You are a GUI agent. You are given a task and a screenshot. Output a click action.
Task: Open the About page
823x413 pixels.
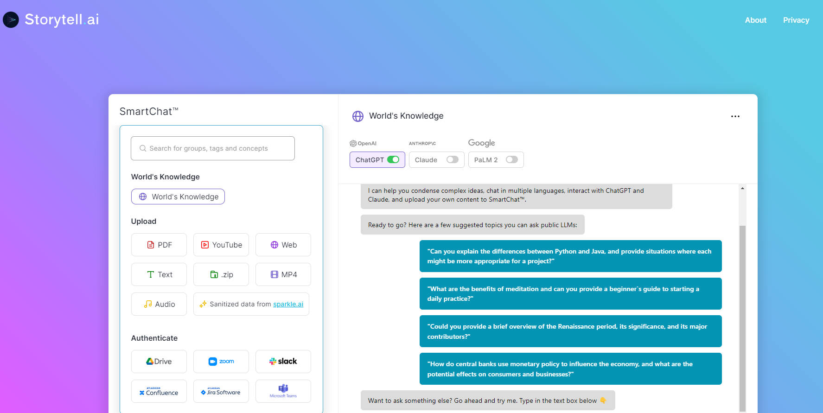click(755, 20)
